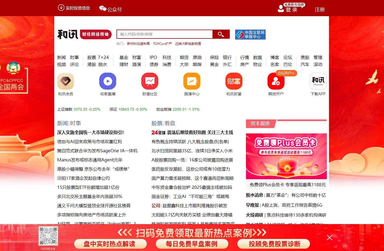Open the 和讯会员 icon

point(66,81)
